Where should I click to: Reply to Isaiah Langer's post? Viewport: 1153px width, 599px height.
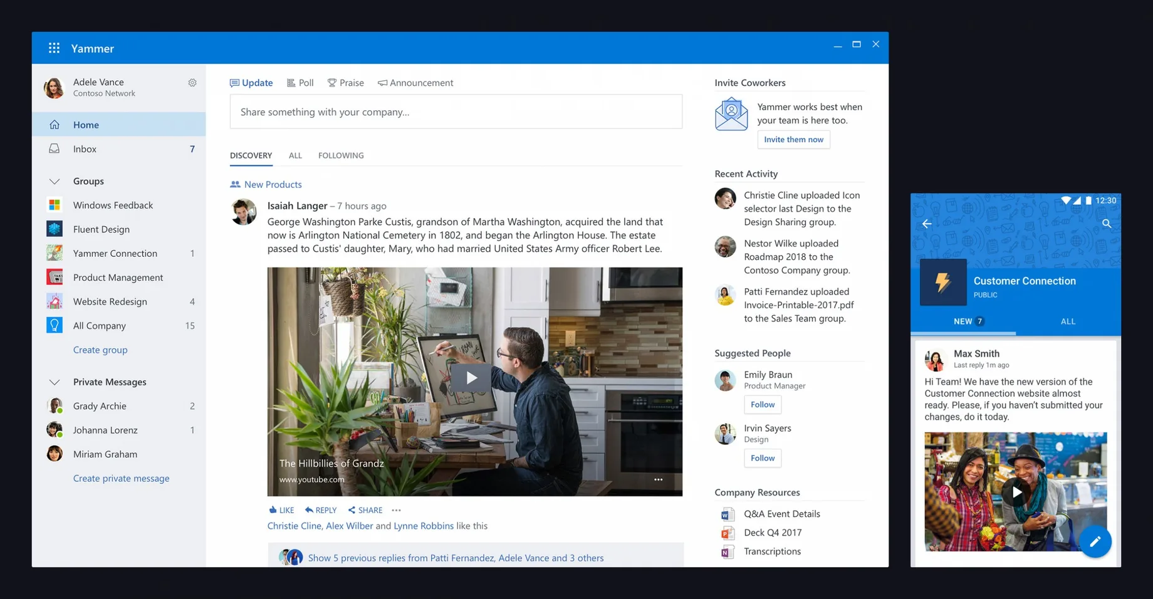click(x=321, y=510)
